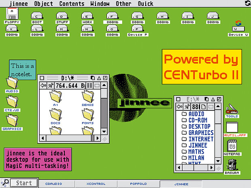This screenshot has height=188, width=251.
Task: Open the GRAPHICS desktop folder
Action: pos(12,120)
